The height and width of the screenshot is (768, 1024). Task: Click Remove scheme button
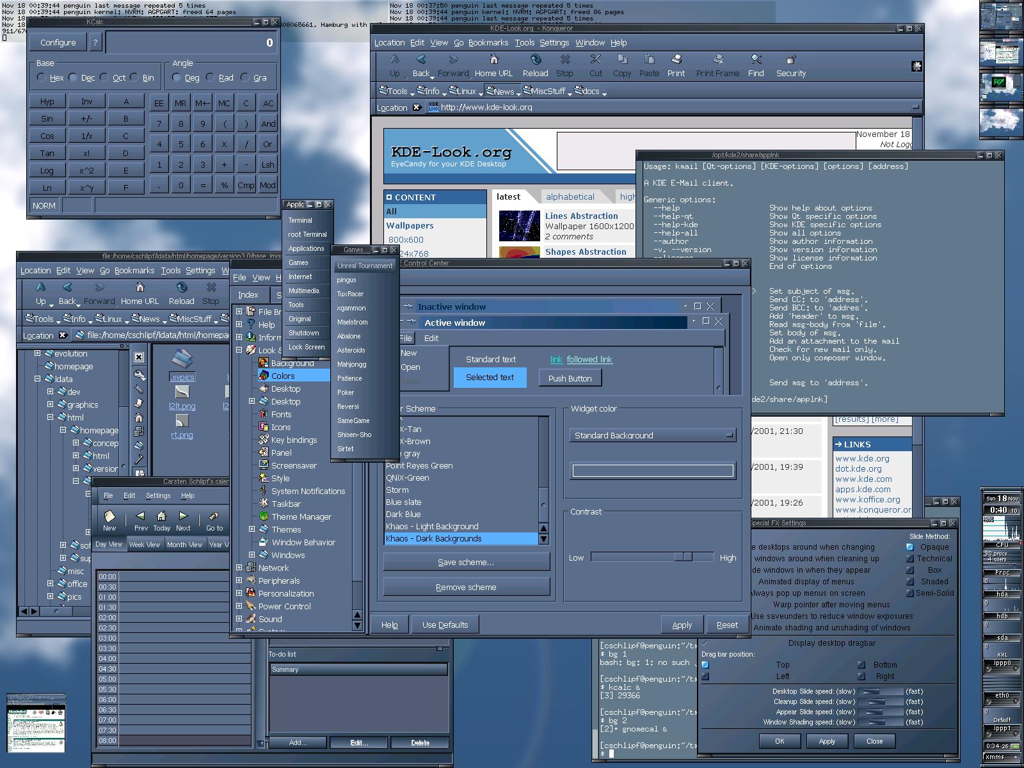(466, 587)
